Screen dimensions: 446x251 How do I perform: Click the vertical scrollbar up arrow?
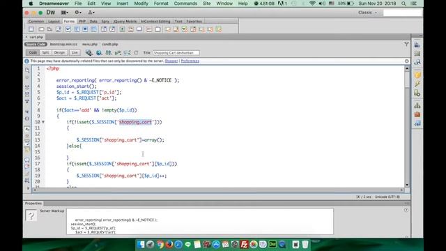click(x=407, y=68)
